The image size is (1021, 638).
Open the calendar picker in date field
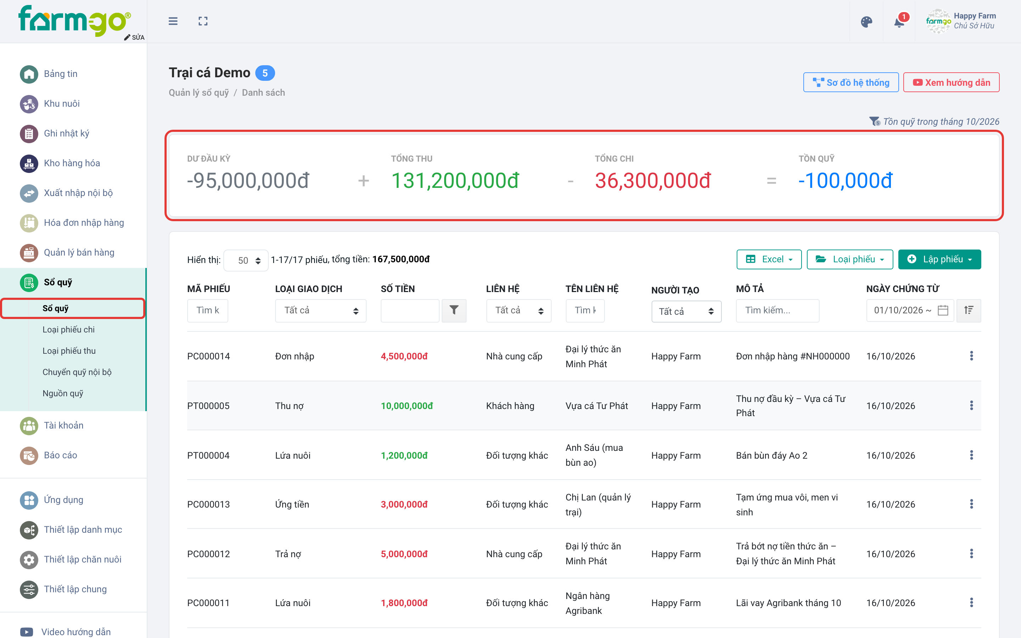click(943, 310)
